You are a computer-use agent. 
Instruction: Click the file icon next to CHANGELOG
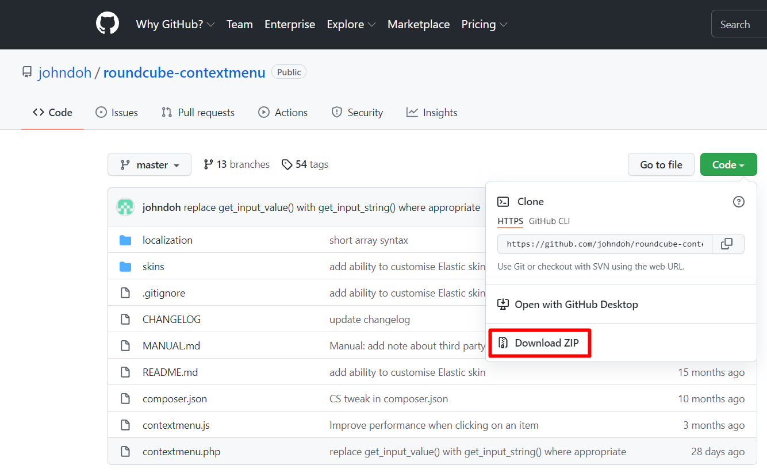pos(125,320)
